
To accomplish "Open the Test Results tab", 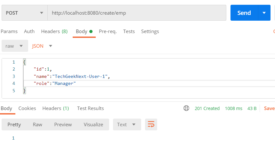I will pos(91,108).
